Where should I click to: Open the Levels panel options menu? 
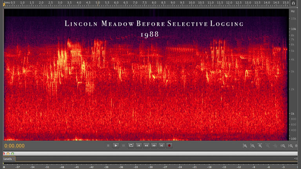295,158
